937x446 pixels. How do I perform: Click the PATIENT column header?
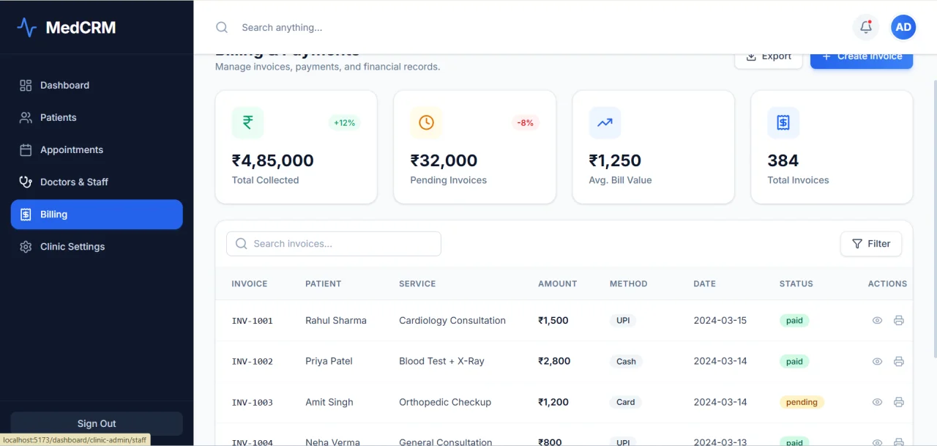coord(324,283)
